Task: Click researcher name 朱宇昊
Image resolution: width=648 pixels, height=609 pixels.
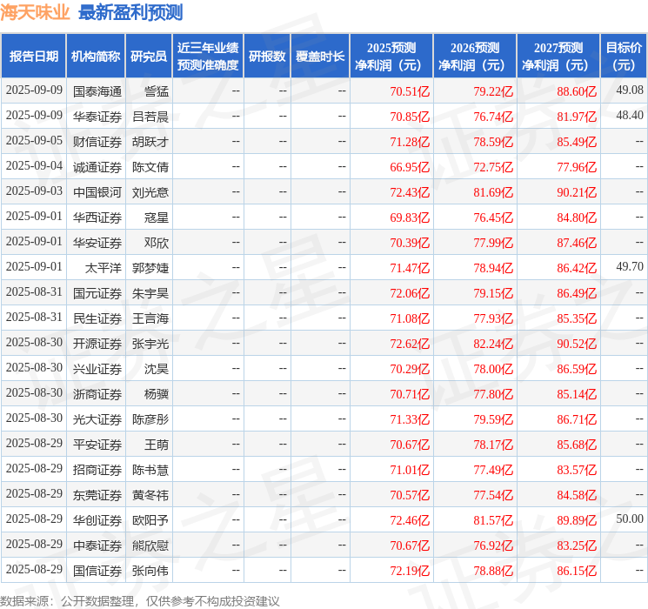Action: (150, 293)
